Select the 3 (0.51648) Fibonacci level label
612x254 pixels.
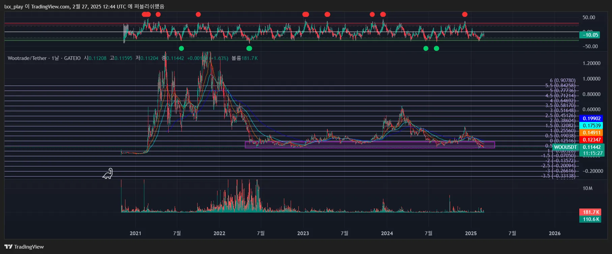click(562, 110)
